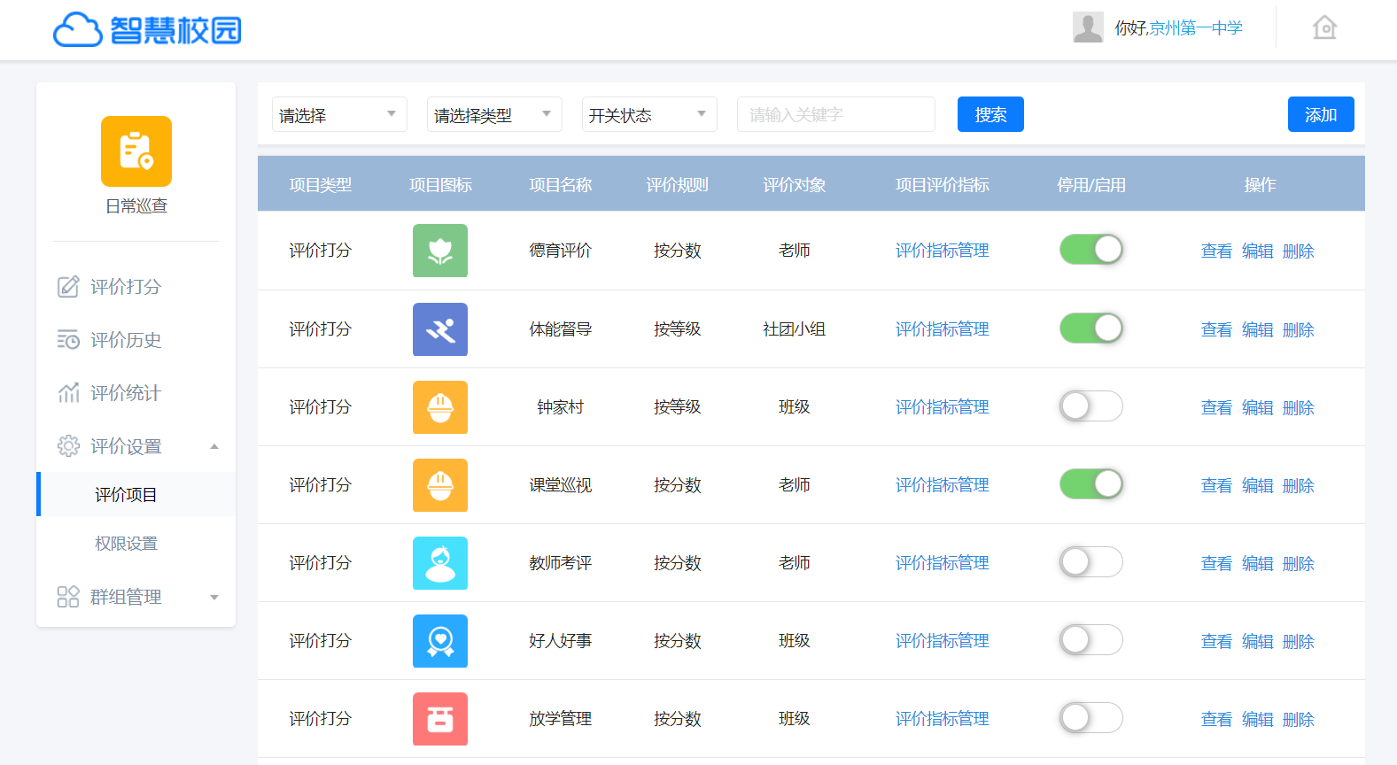Screen dimensions: 1397x765
Task: Click 编辑 for 德育评价 row
Action: click(x=1258, y=251)
